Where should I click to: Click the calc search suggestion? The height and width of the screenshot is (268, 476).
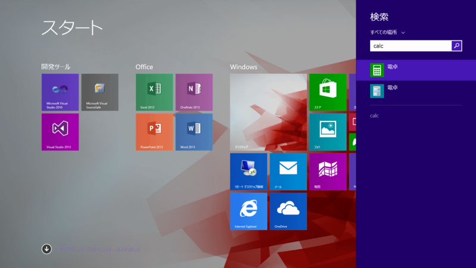pyautogui.click(x=374, y=116)
